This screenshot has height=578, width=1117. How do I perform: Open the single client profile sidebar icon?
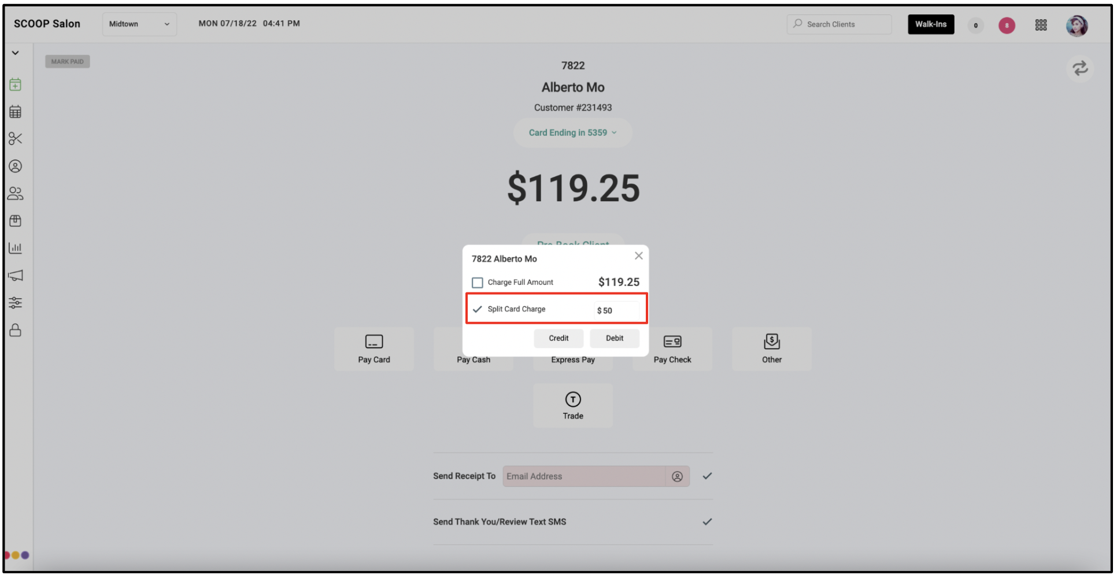coord(16,166)
